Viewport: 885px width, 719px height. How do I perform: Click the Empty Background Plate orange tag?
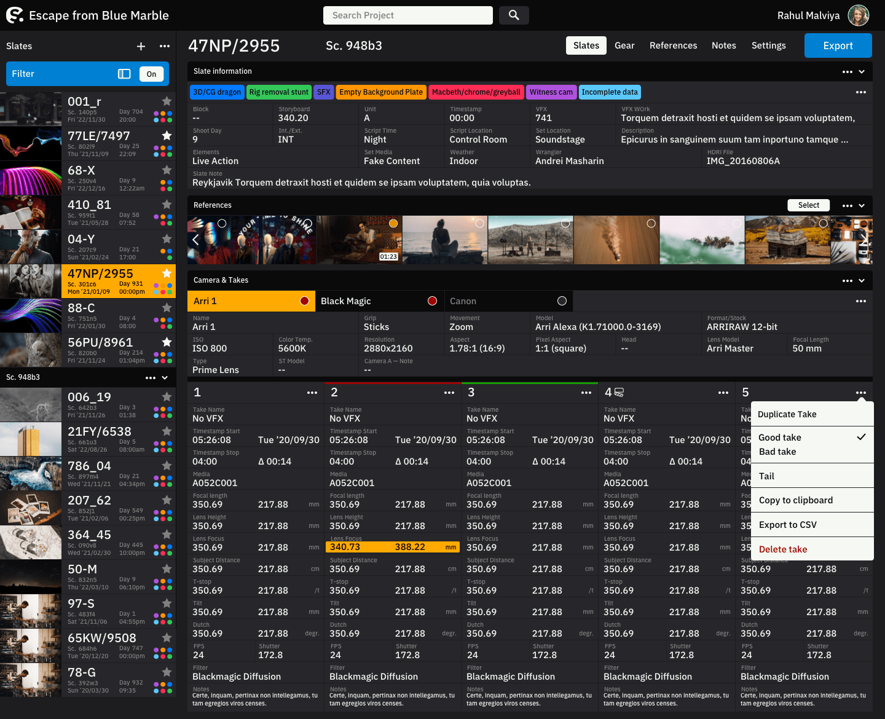(381, 92)
